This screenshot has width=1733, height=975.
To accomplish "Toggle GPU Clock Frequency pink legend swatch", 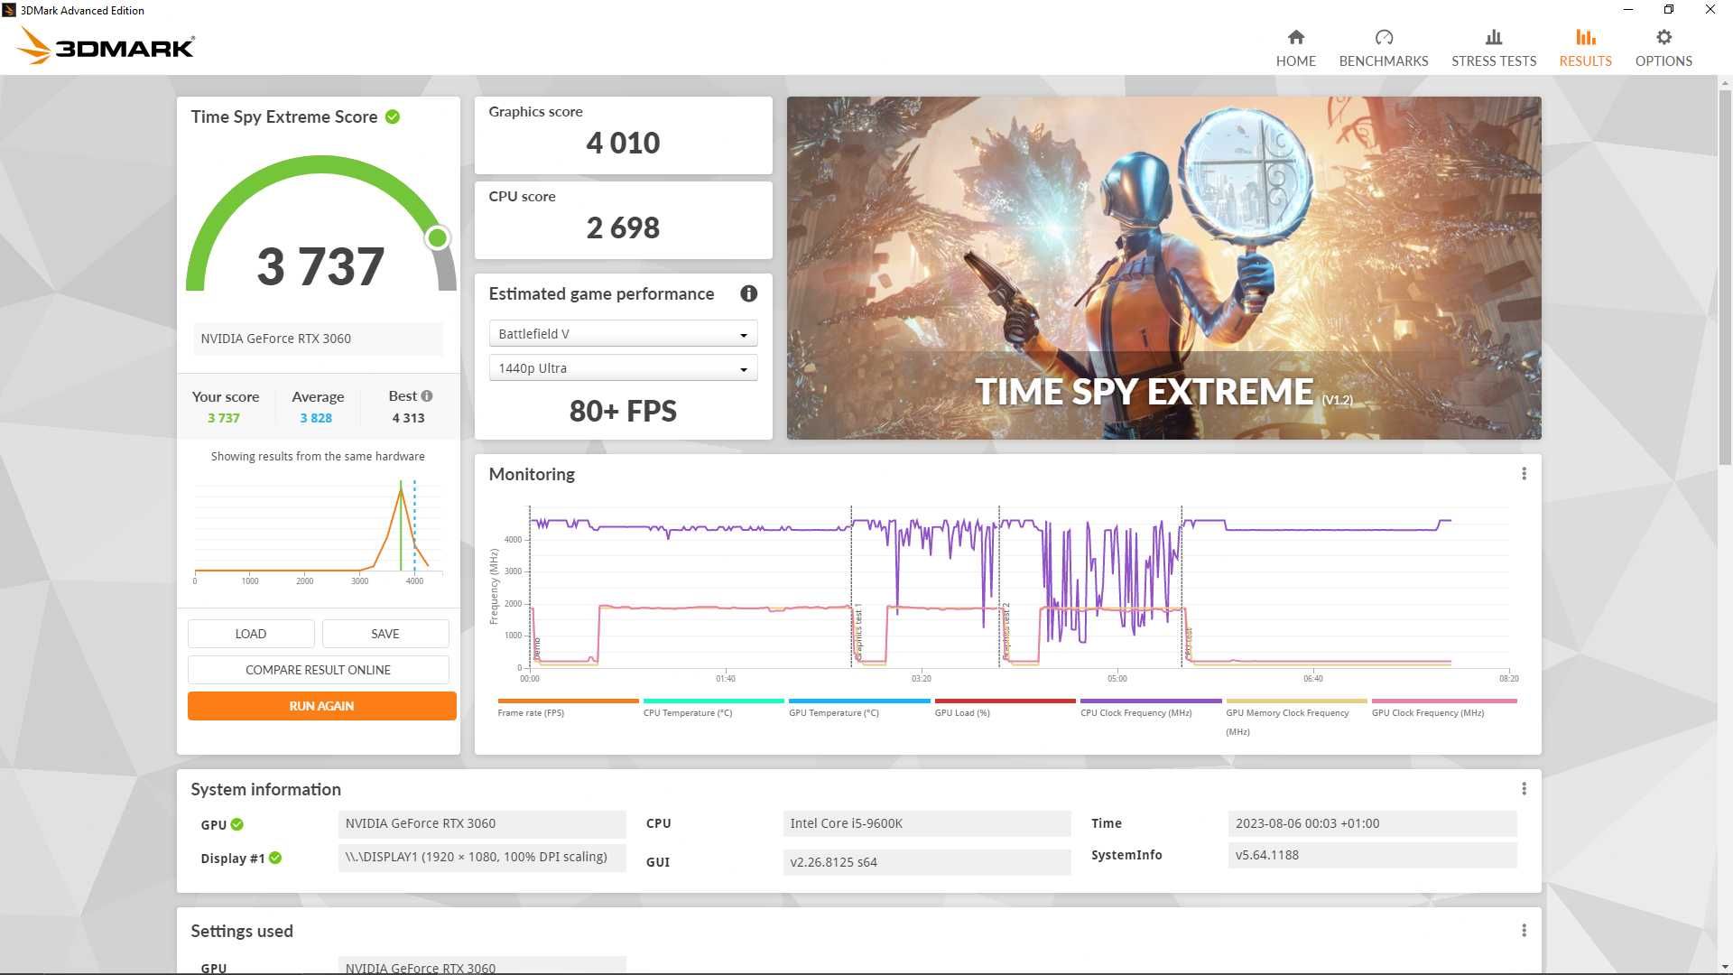I will pos(1444,701).
